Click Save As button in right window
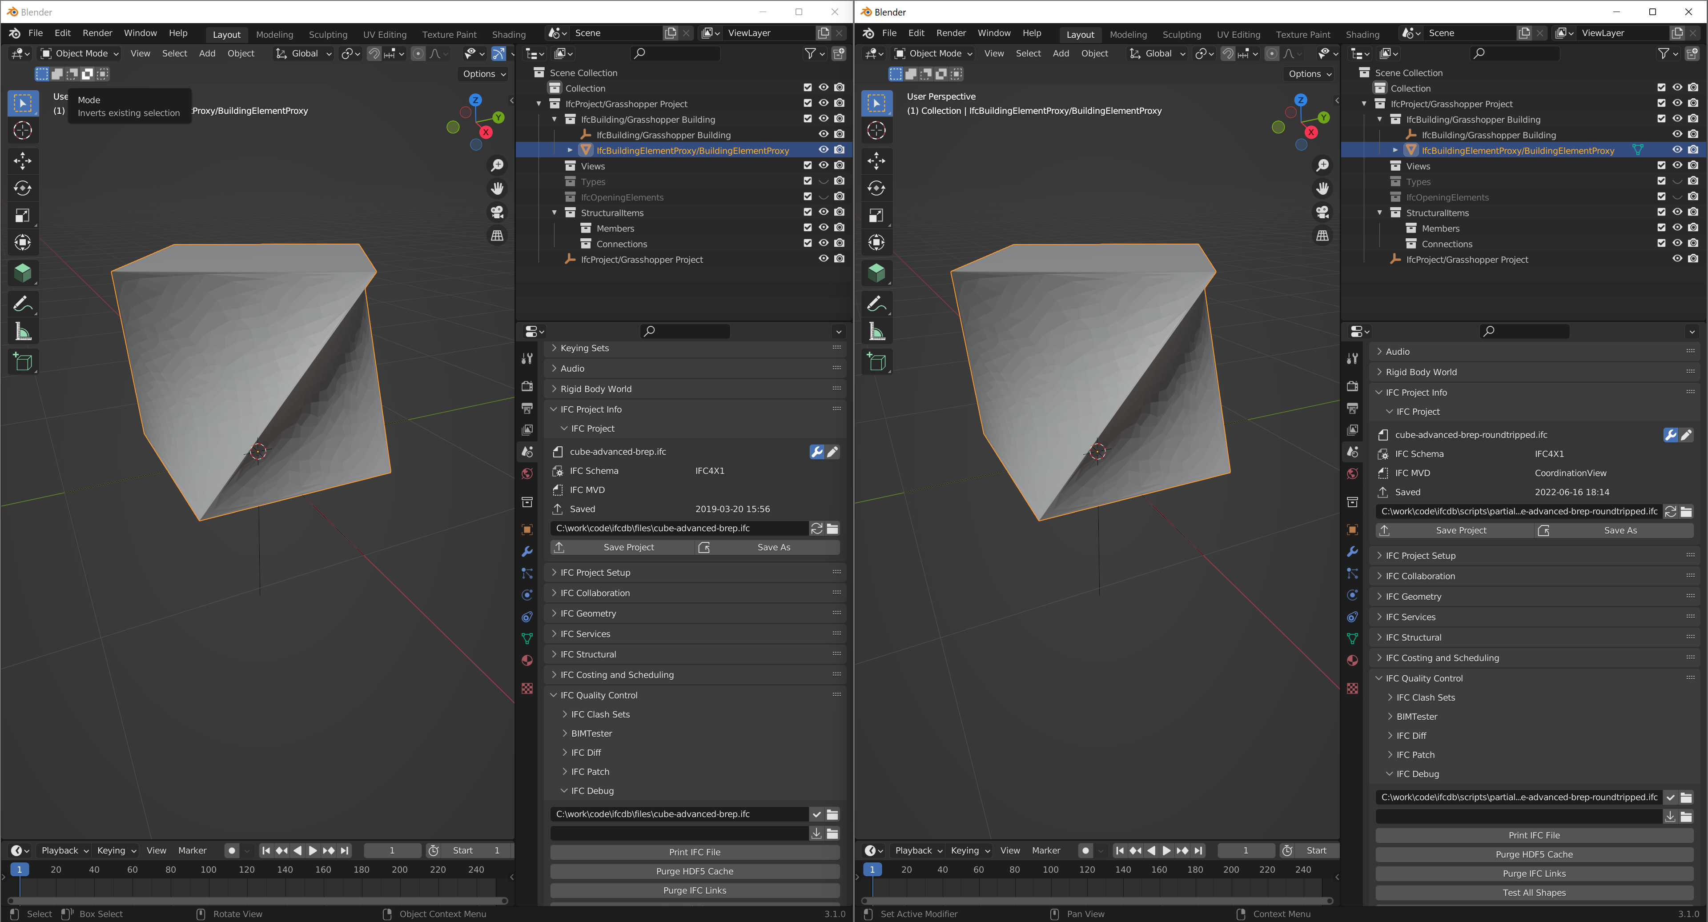The width and height of the screenshot is (1708, 922). coord(1614,531)
